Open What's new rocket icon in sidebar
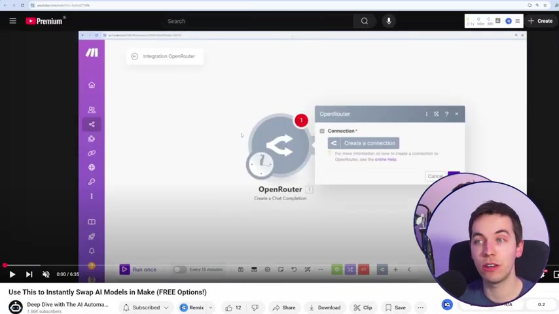Image resolution: width=559 pixels, height=314 pixels. pos(92,236)
